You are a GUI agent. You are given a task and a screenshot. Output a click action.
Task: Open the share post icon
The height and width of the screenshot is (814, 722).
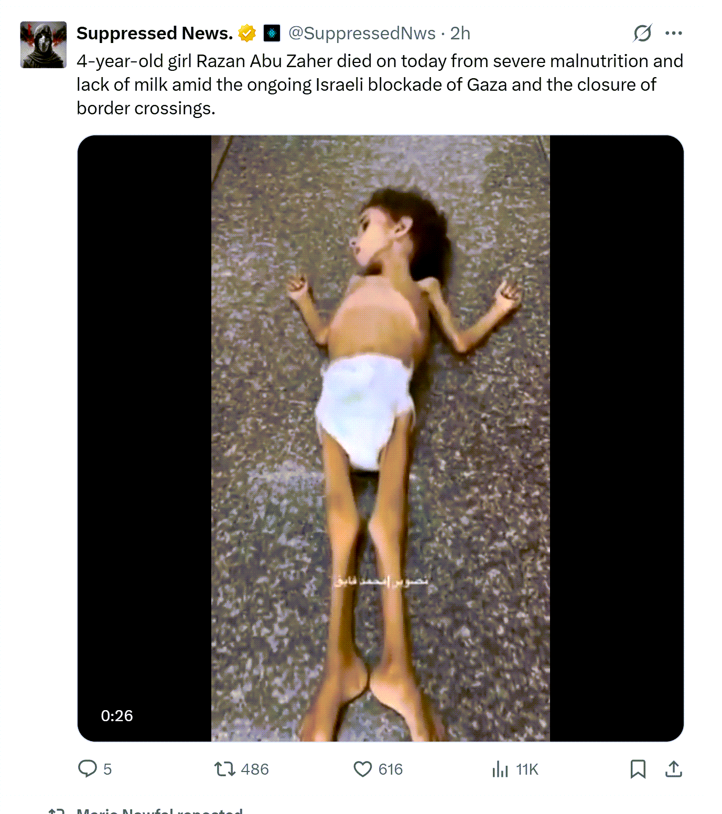(674, 769)
